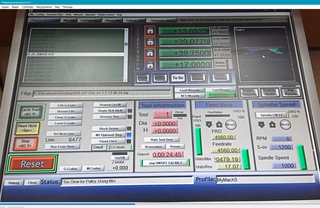Open Mach3 Config menu
This screenshot has width=320, height=208.
[x=40, y=15]
